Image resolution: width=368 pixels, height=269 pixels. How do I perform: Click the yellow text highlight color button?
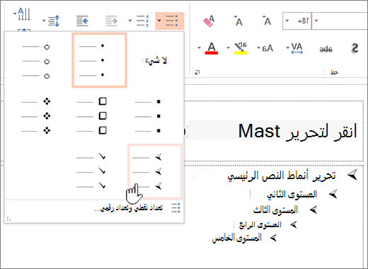(x=241, y=48)
